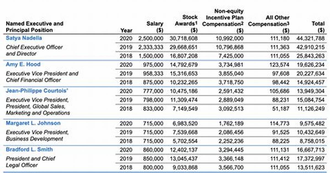The width and height of the screenshot is (330, 173).
Task: Click stock awards value 30,718,608
Action: coord(184,39)
